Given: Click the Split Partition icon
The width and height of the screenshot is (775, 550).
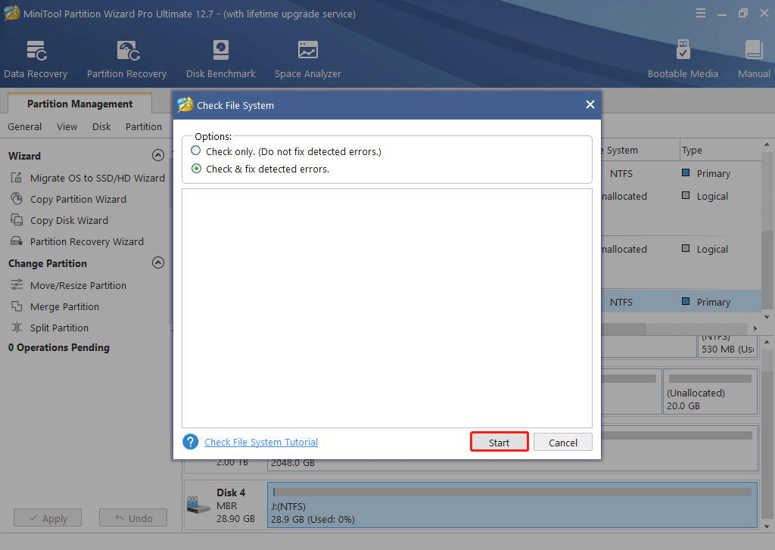Looking at the screenshot, I should [x=17, y=328].
